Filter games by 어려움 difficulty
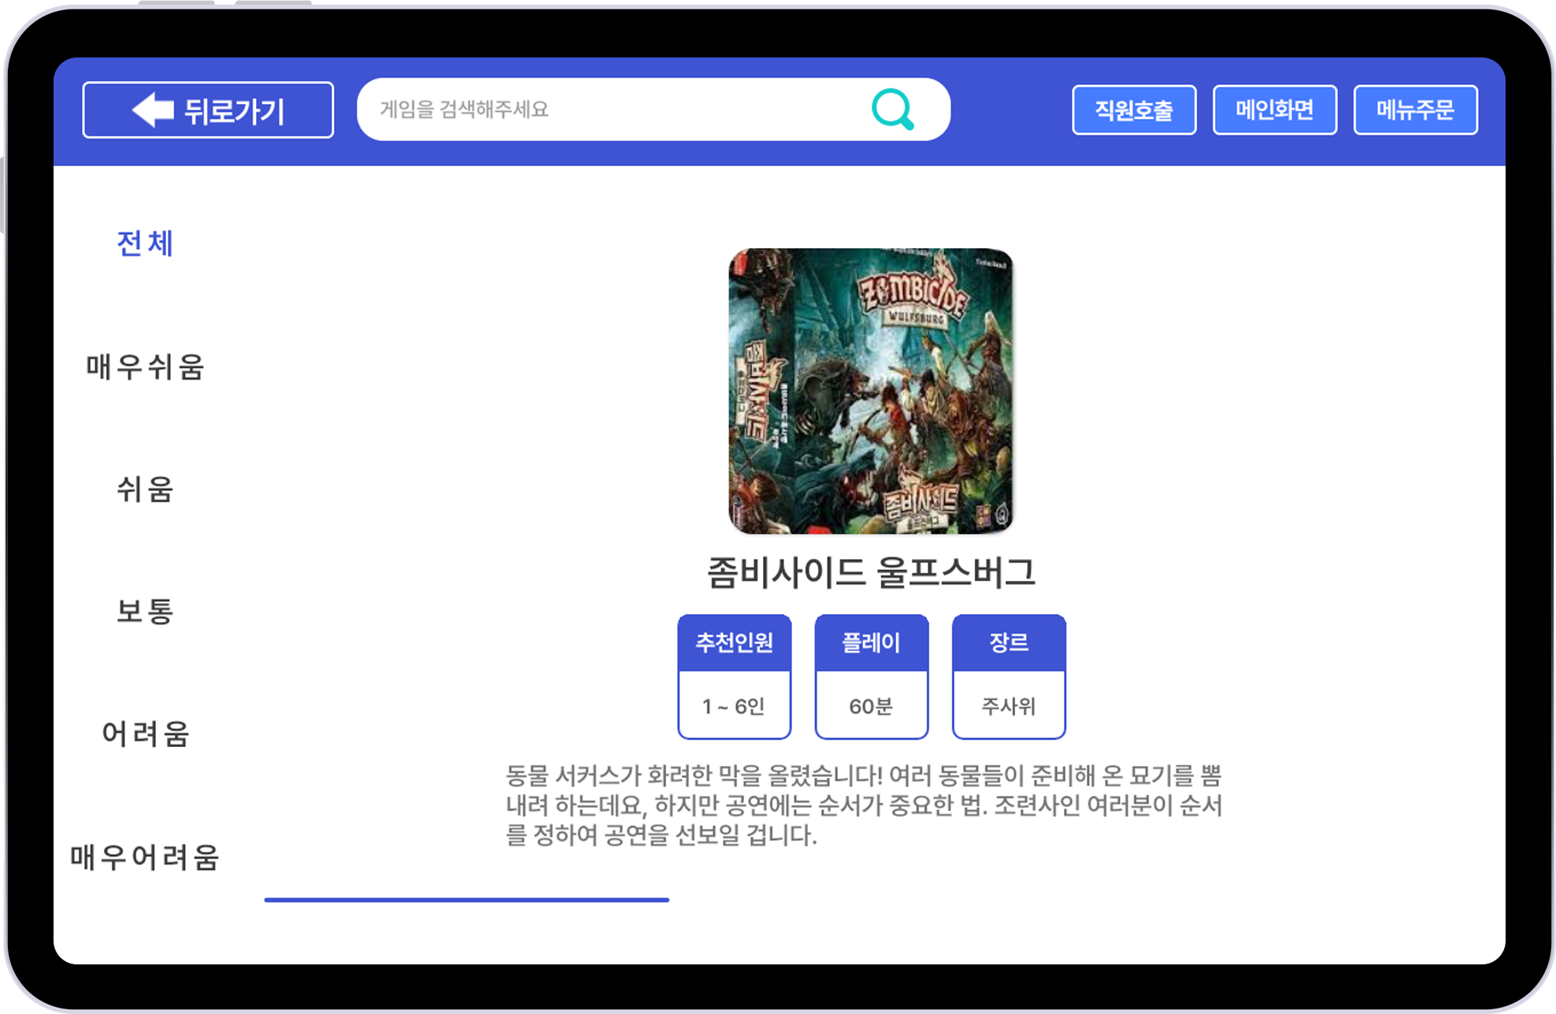 click(145, 734)
